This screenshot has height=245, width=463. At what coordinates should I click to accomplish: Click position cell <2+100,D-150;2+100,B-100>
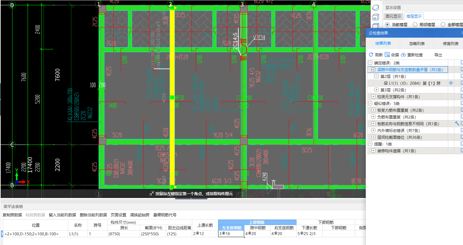(x=36, y=234)
